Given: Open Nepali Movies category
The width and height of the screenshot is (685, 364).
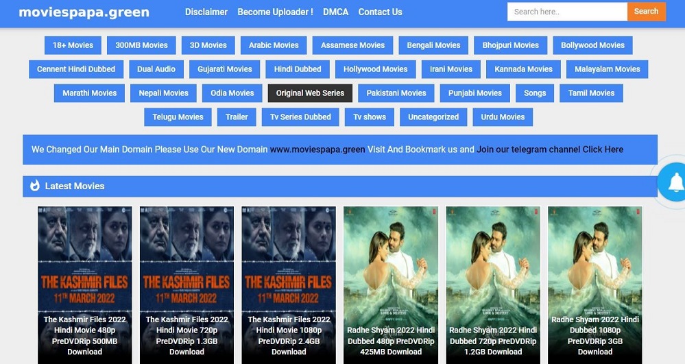Looking at the screenshot, I should [x=163, y=93].
